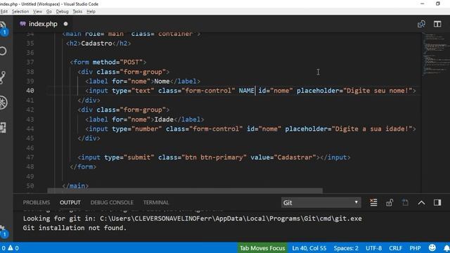Toggle output scroll lock
450x253 pixels.
[390, 202]
